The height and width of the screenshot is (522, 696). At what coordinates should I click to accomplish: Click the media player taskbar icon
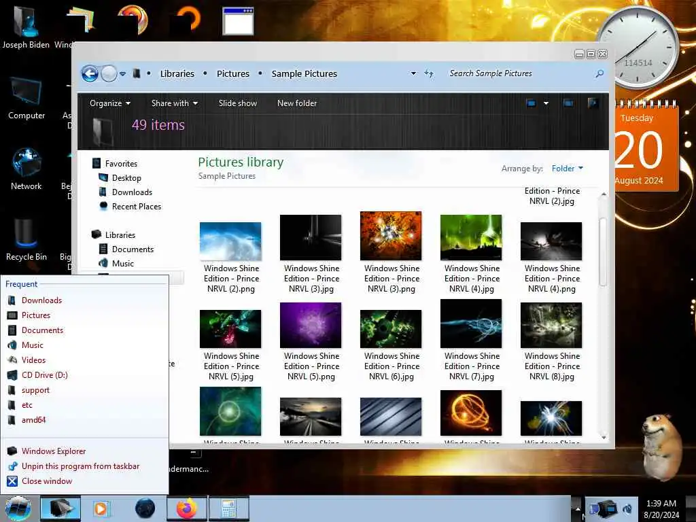(x=101, y=508)
